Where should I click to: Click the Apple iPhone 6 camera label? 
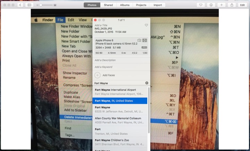pos(104,40)
